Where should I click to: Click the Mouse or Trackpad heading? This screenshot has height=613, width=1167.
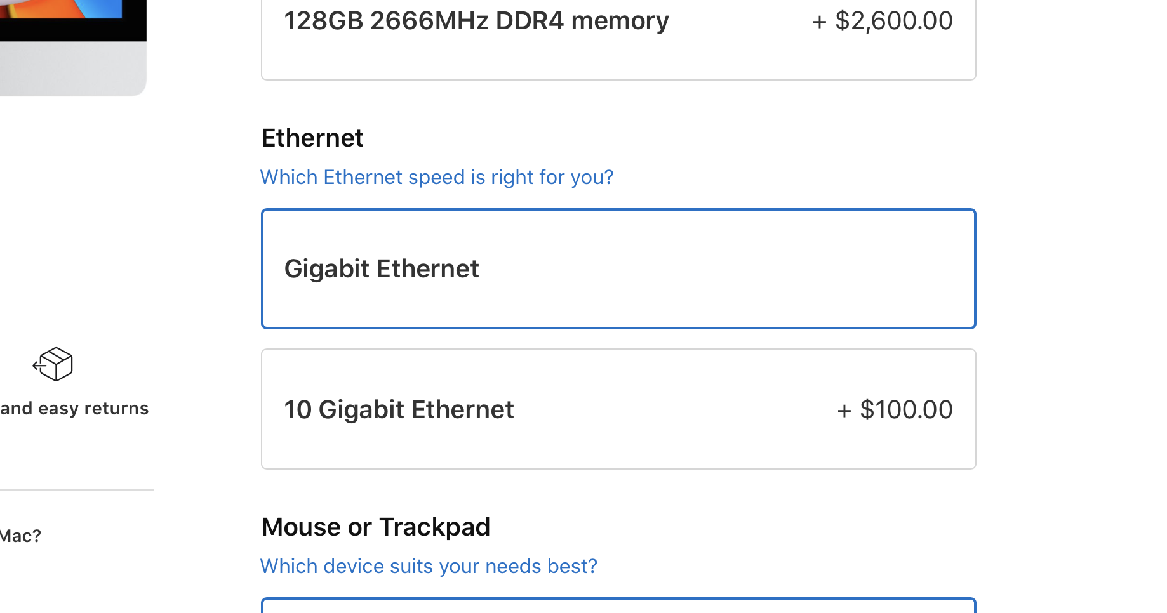(376, 527)
